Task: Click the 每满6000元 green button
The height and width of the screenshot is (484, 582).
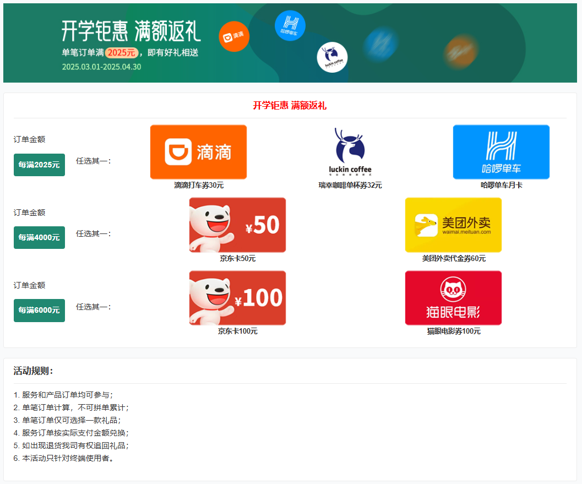Action: point(39,310)
